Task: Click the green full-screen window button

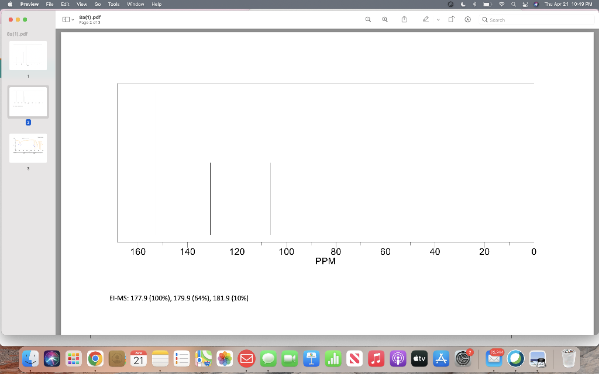Action: [x=25, y=19]
